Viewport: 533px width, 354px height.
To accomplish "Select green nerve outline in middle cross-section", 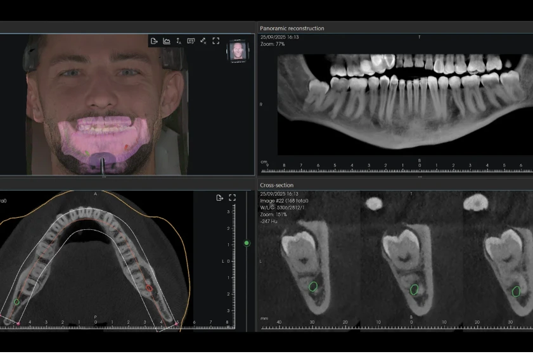I will [x=414, y=289].
